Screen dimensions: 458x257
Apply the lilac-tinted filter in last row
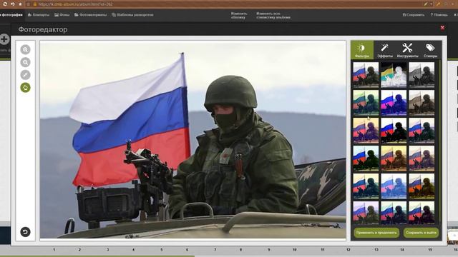(x=366, y=213)
